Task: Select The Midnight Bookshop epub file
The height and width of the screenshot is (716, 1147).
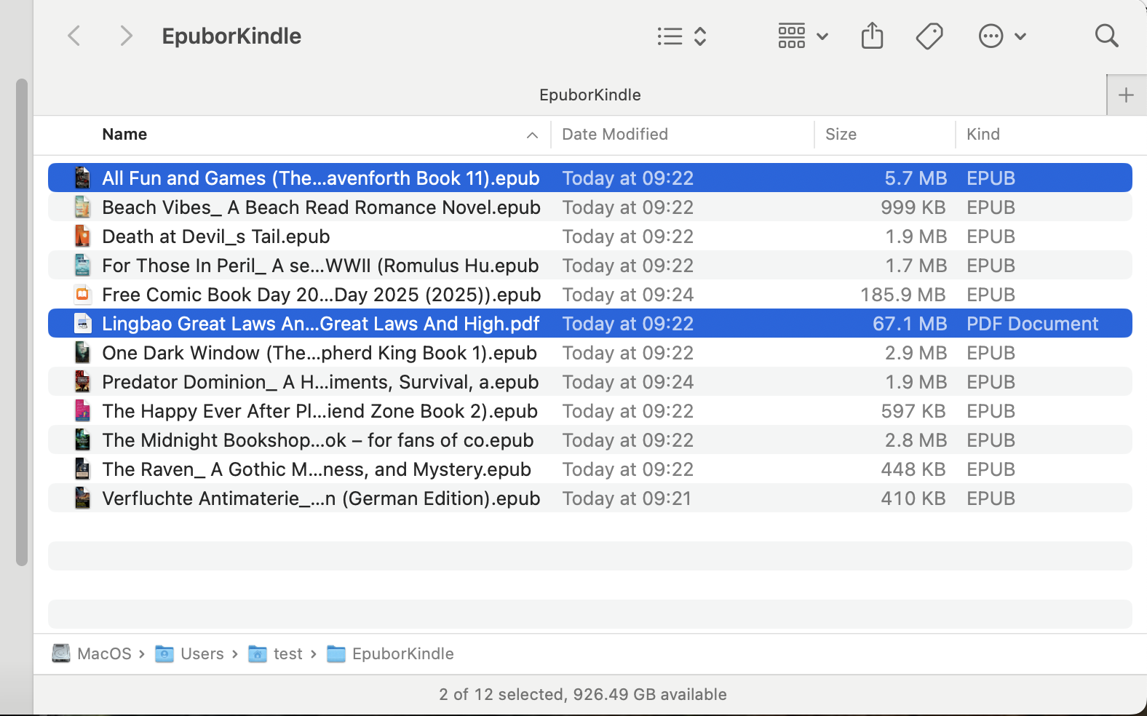Action: (x=318, y=440)
